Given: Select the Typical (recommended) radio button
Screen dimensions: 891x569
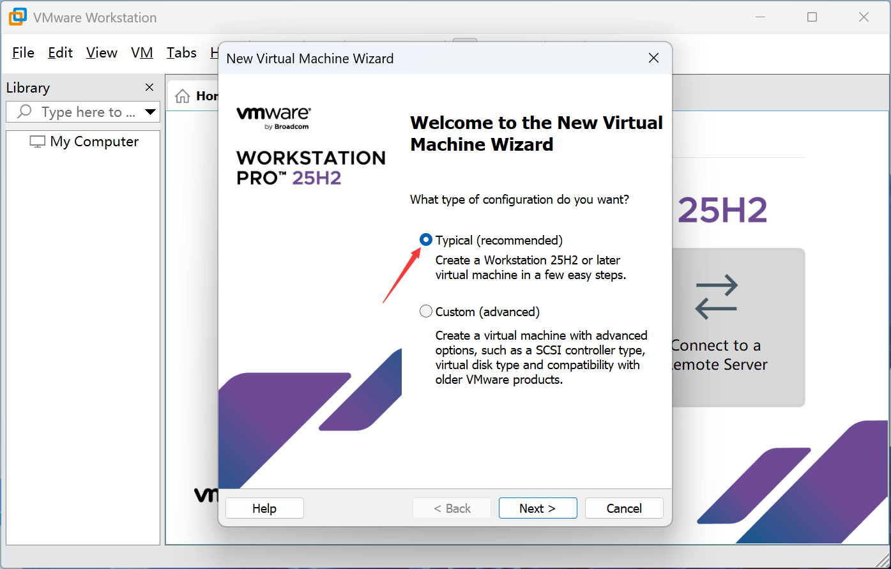Looking at the screenshot, I should [426, 239].
